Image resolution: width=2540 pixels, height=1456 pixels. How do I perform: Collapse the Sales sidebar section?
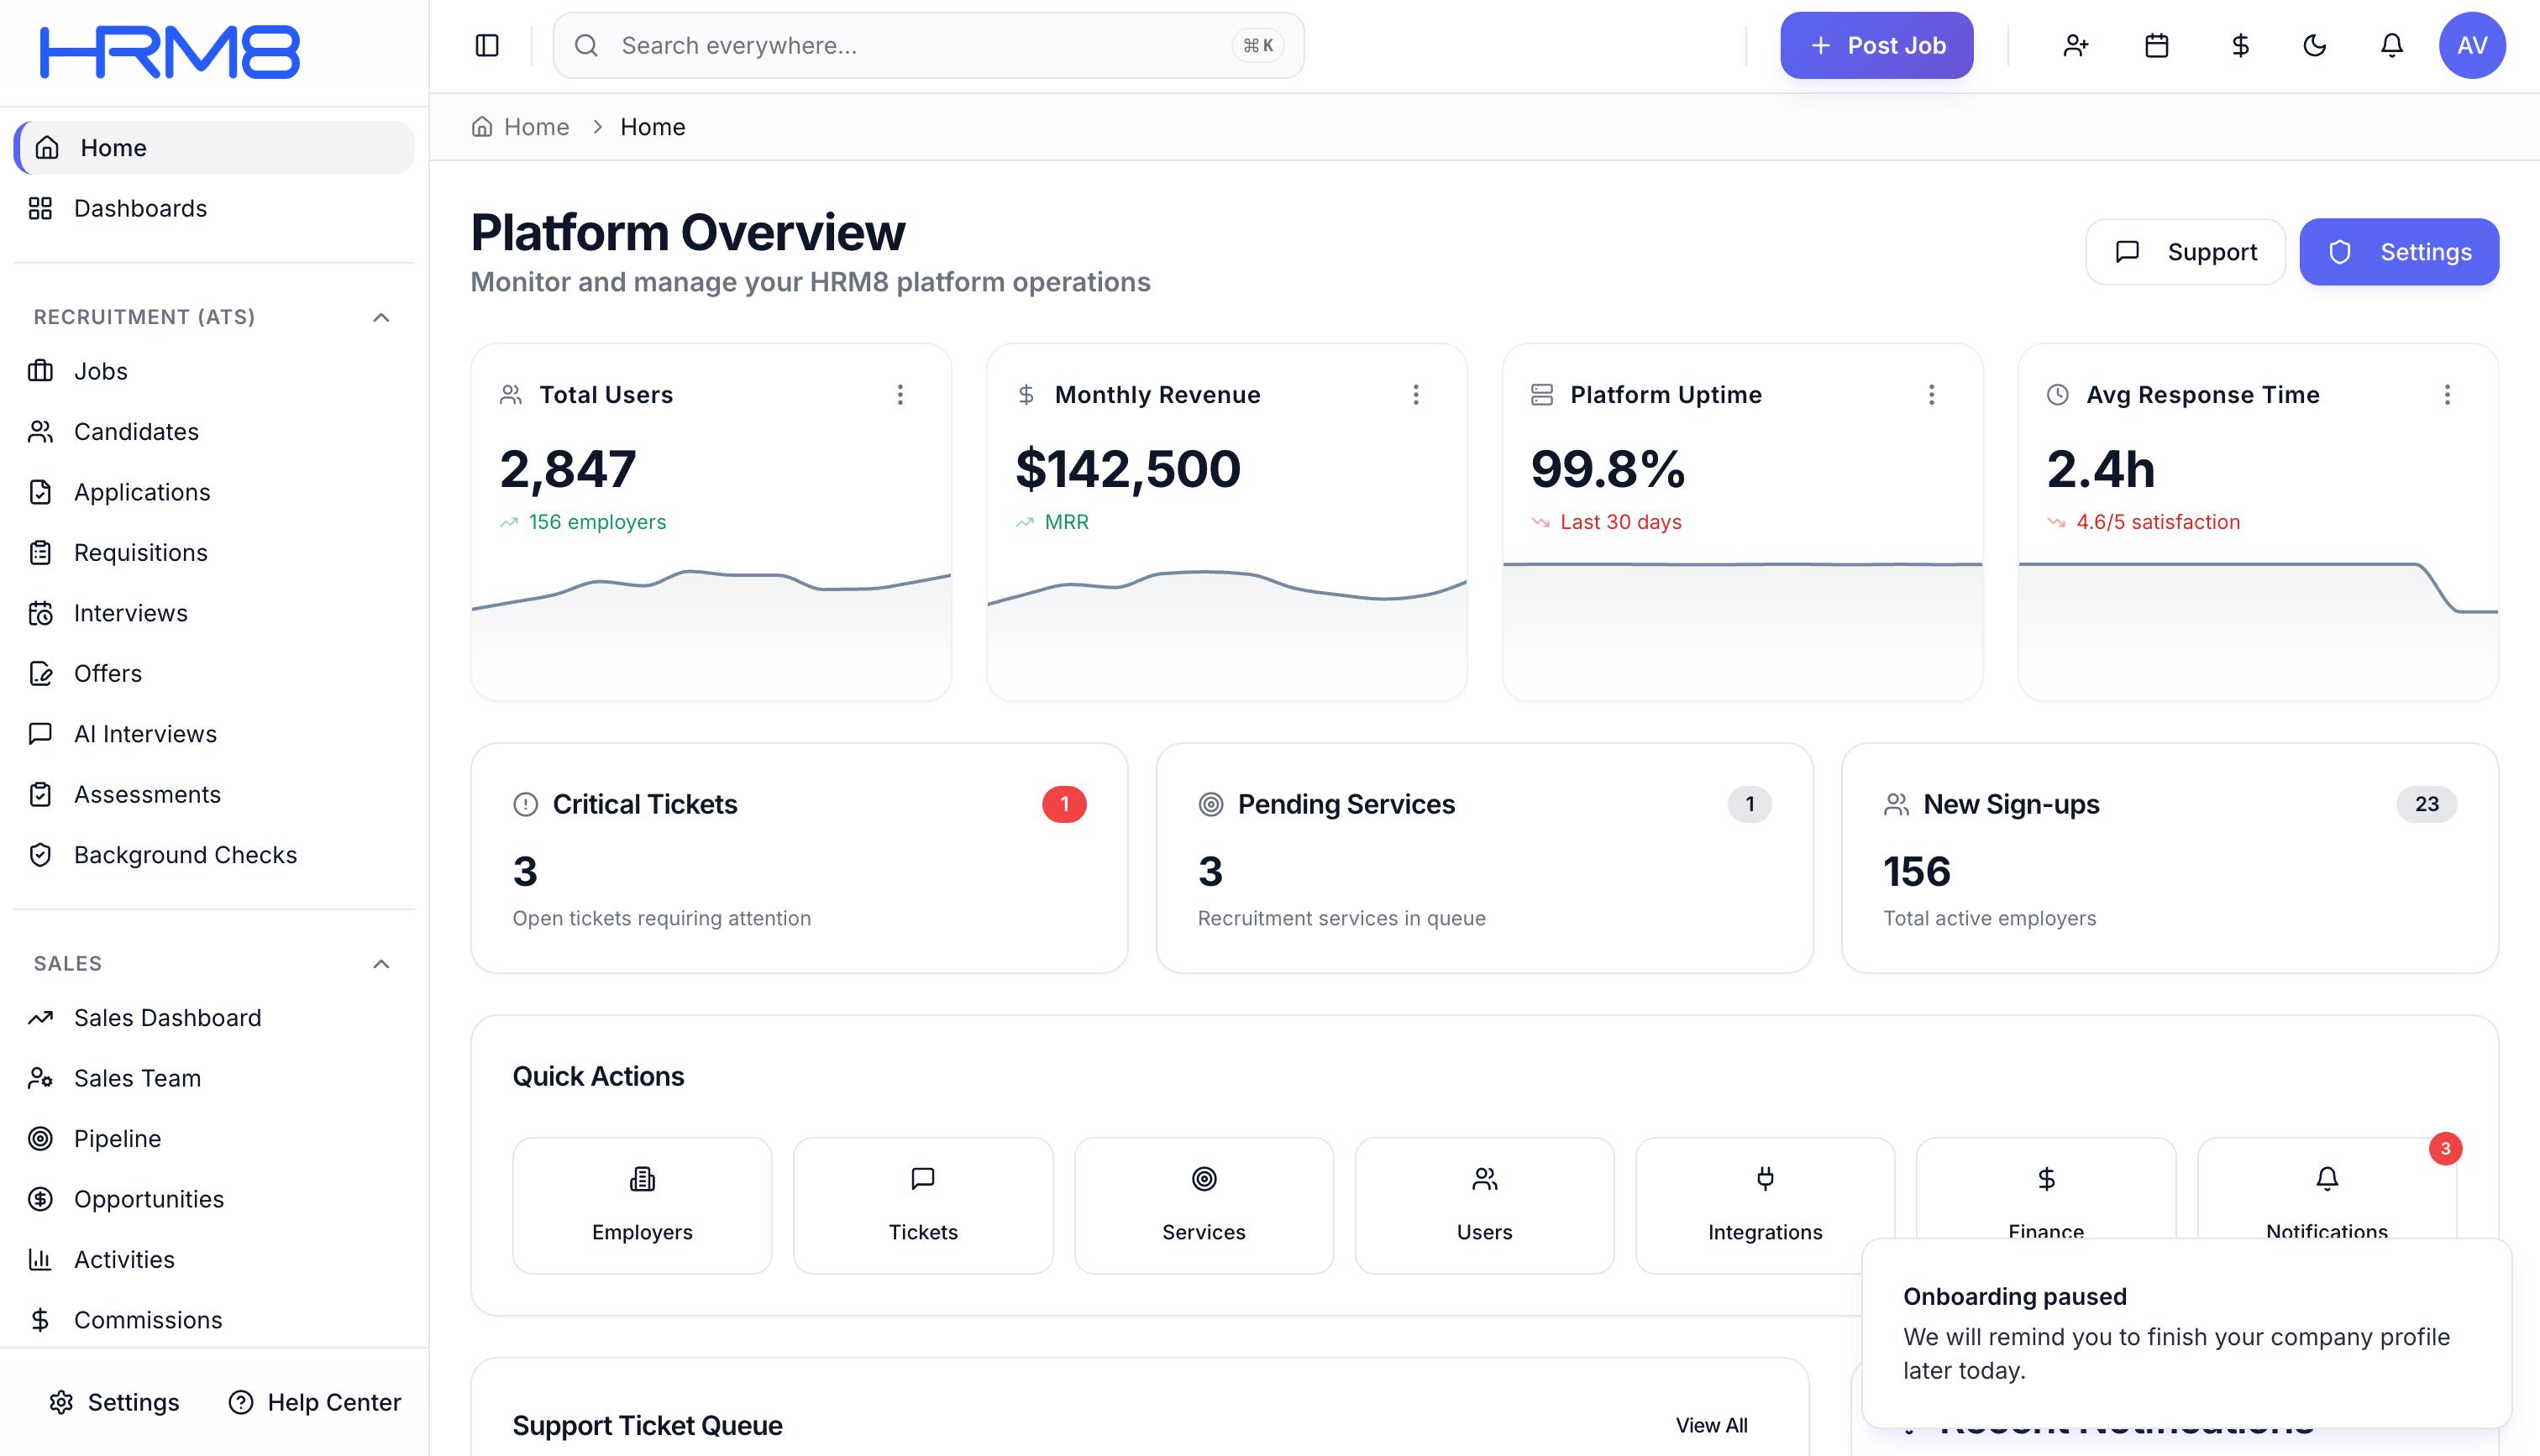click(x=381, y=964)
